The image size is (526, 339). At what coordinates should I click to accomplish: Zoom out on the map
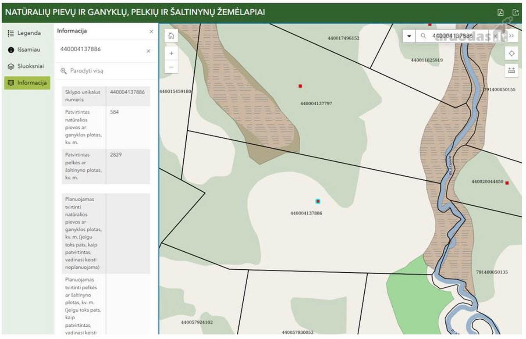coord(171,67)
